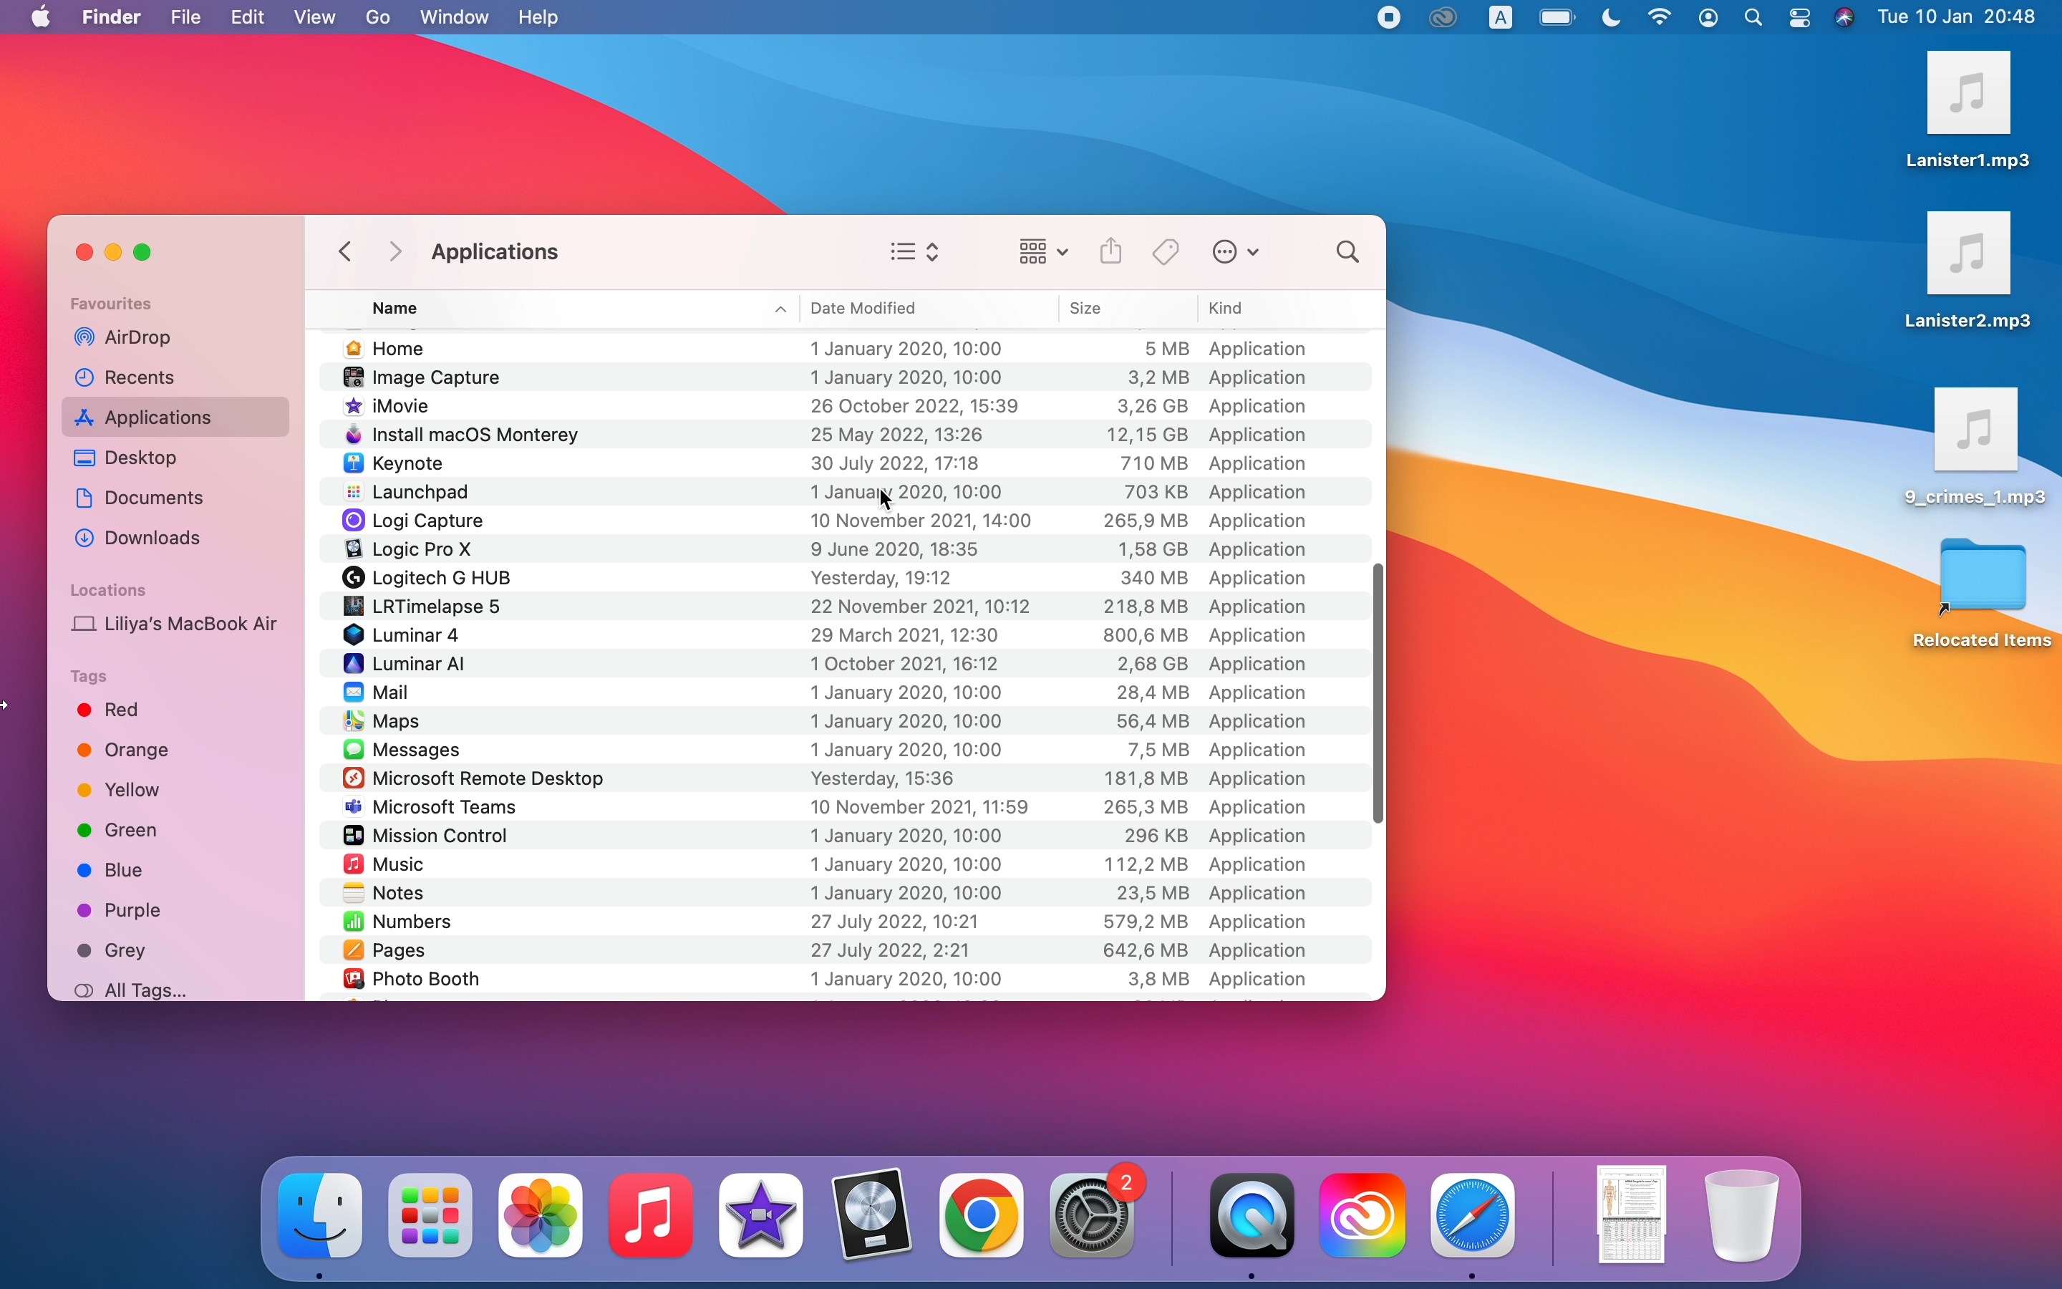
Task: Filter by the Red tag
Action: [x=176, y=710]
